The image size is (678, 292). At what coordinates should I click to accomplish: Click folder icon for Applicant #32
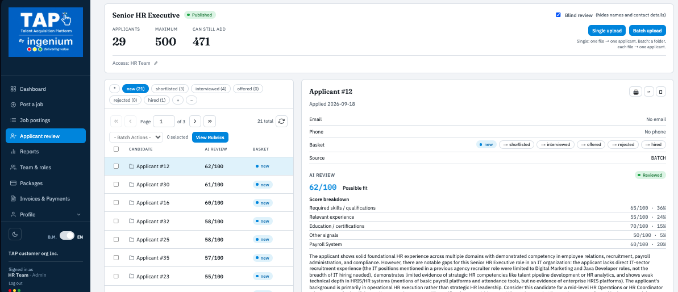131,221
